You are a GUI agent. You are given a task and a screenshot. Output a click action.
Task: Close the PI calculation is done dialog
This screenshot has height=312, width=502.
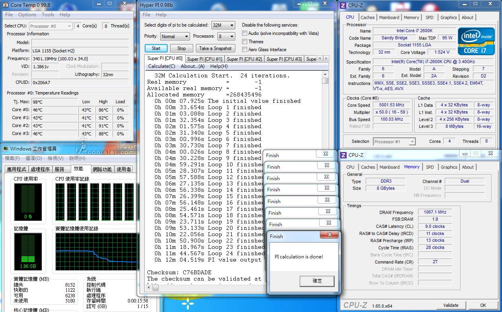pos(329,235)
